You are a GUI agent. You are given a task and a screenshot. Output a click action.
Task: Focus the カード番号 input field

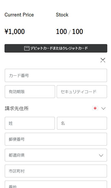pos(56,75)
